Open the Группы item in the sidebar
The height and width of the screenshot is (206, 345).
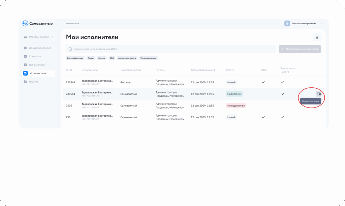[x=33, y=82]
